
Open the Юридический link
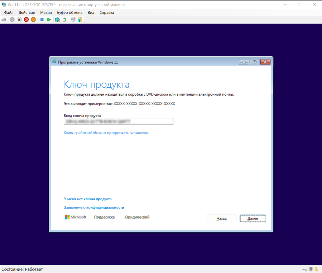[137, 217]
